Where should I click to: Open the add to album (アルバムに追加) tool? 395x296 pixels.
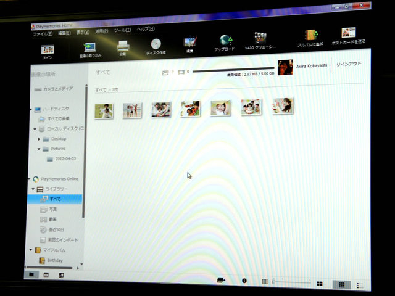click(x=310, y=38)
